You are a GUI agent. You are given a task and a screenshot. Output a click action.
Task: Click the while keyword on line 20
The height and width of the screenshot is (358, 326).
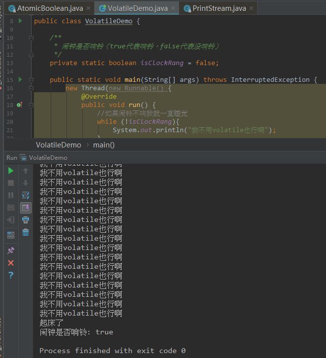[x=107, y=121]
